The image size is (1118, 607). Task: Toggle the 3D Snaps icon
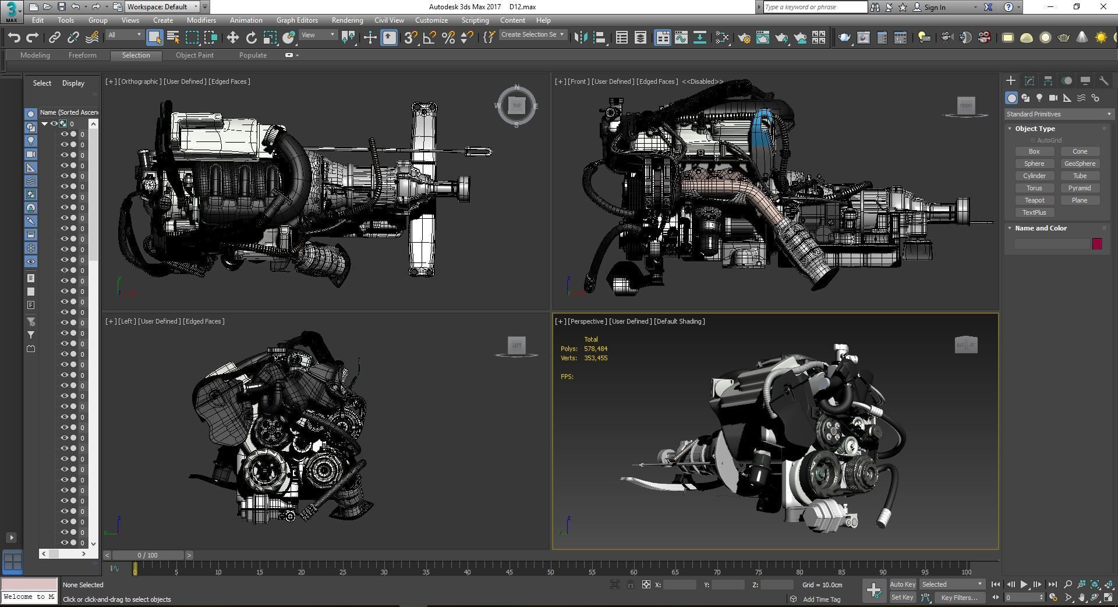pos(411,38)
